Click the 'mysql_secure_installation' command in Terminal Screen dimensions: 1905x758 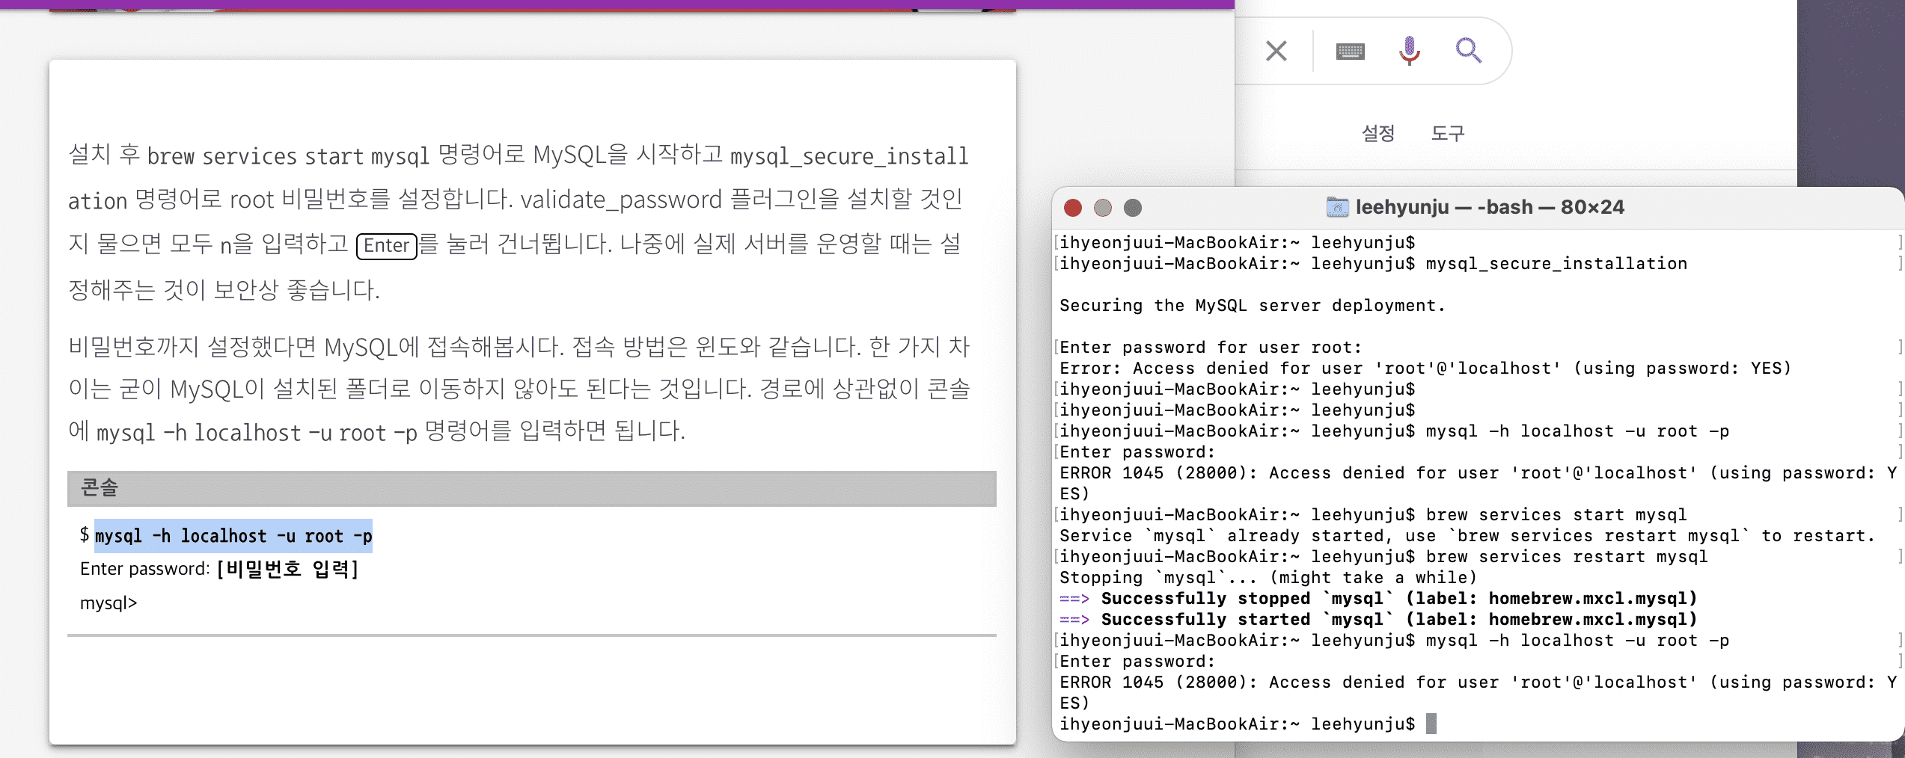click(x=1556, y=263)
